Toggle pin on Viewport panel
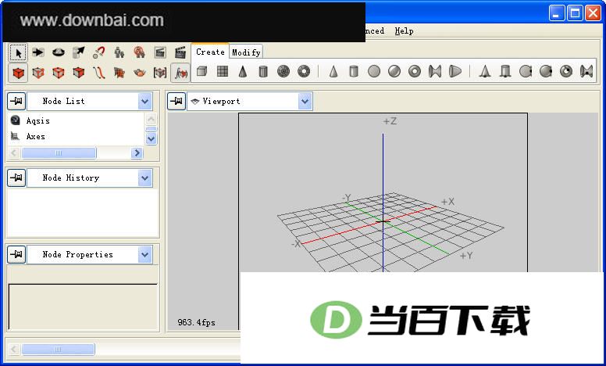This screenshot has height=366, width=606. (176, 102)
